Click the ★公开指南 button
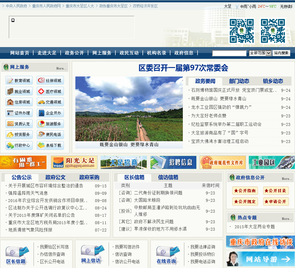295x268 pixels. point(245,191)
